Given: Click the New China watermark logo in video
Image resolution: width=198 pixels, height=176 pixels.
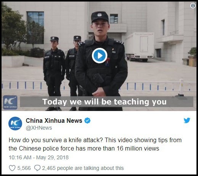Looking at the screenshot, I should 10,102.
